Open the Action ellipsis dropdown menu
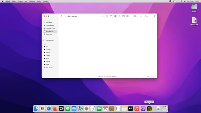The height and width of the screenshot is (113, 201). [146, 16]
